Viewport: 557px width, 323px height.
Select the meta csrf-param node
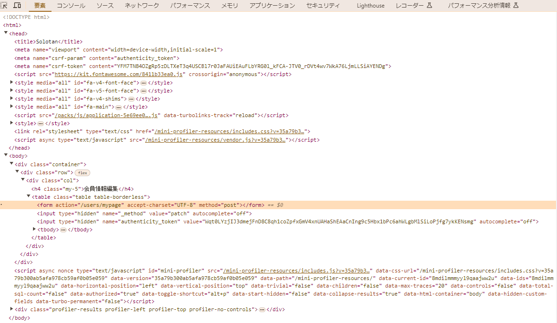click(x=97, y=58)
